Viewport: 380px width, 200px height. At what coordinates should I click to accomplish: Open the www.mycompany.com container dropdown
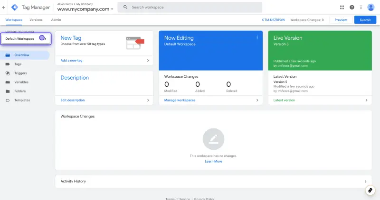[85, 9]
